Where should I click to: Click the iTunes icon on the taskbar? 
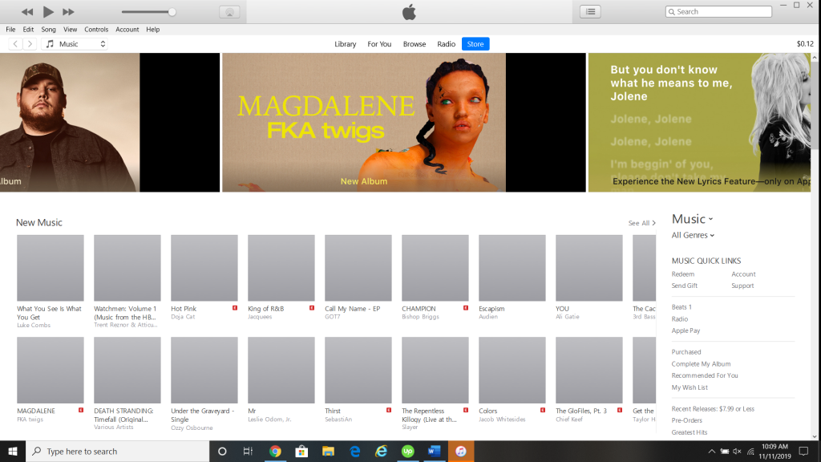pyautogui.click(x=461, y=451)
